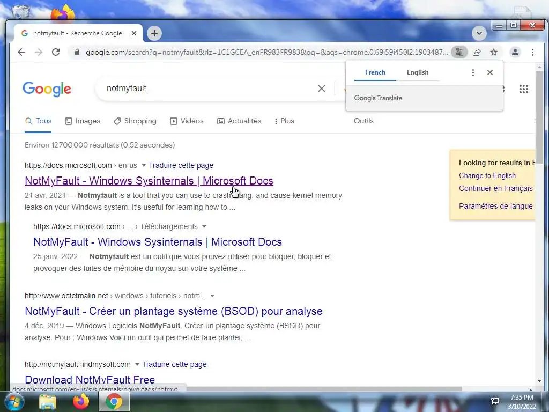Click the share this page icon
This screenshot has height=412, width=549.
click(477, 52)
